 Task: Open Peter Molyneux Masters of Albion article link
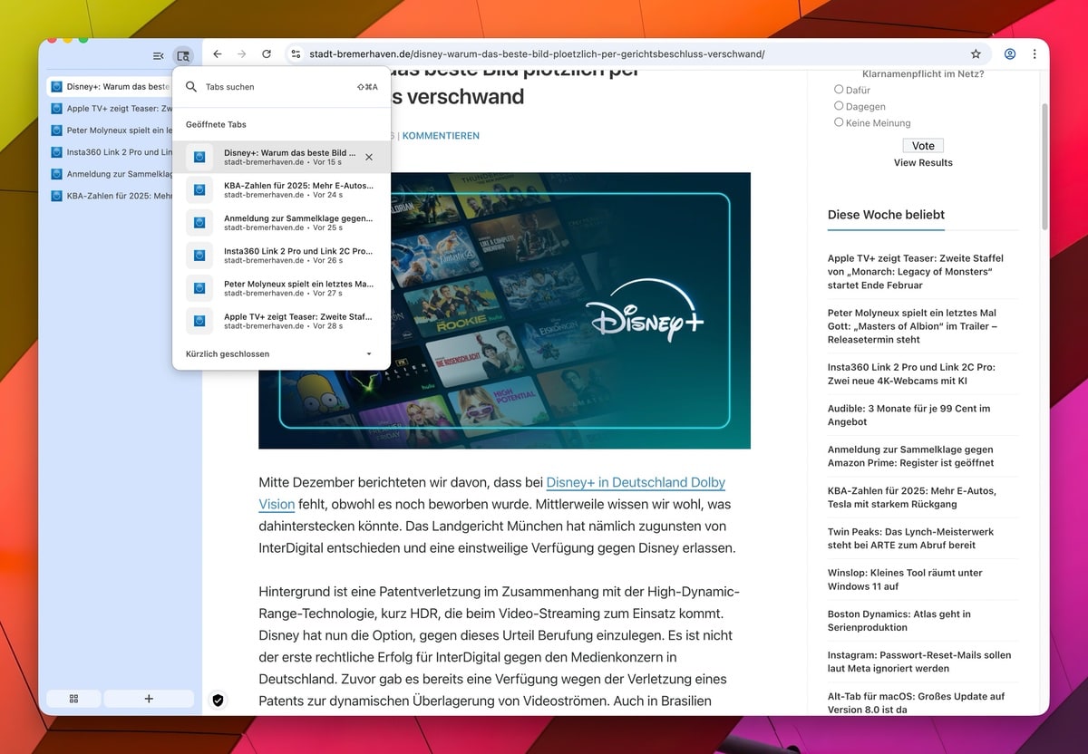click(913, 326)
